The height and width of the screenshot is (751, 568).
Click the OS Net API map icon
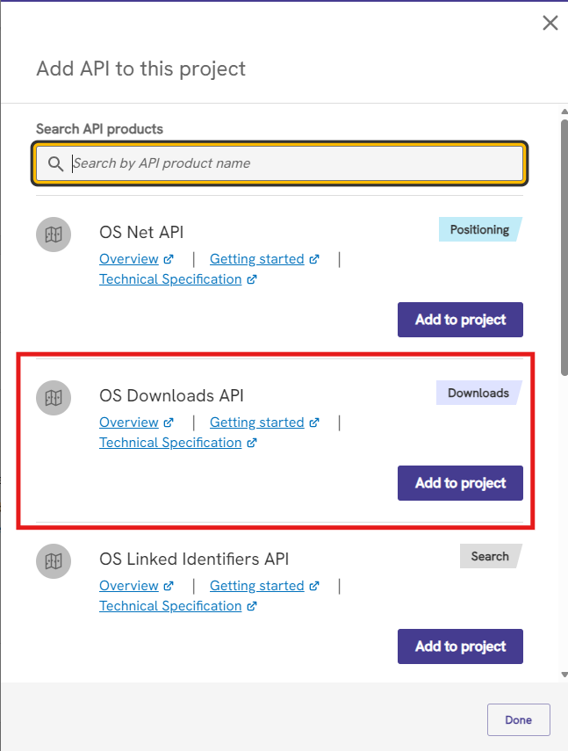tap(54, 235)
